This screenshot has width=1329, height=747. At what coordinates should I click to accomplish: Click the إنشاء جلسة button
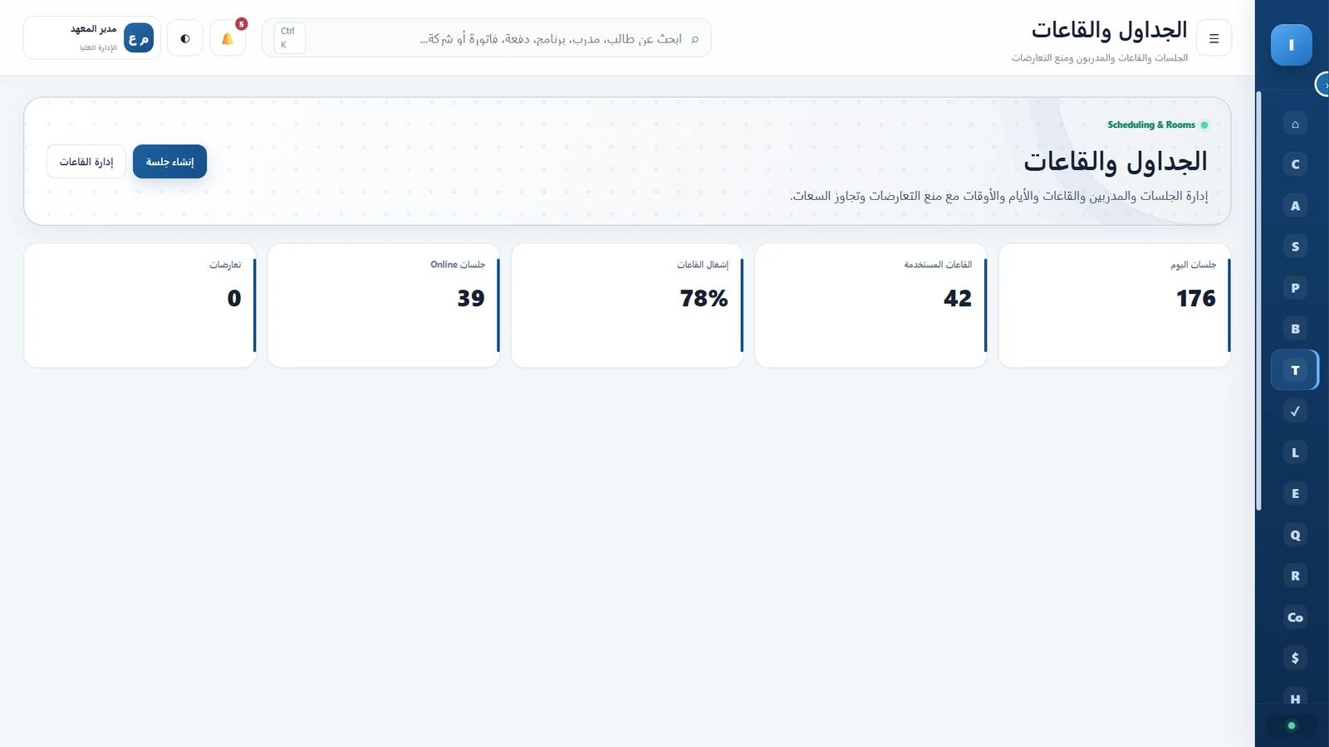tap(169, 162)
